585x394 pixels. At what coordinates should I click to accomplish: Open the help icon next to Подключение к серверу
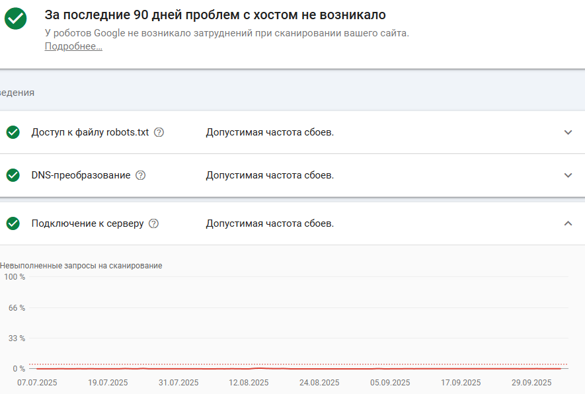(x=154, y=223)
